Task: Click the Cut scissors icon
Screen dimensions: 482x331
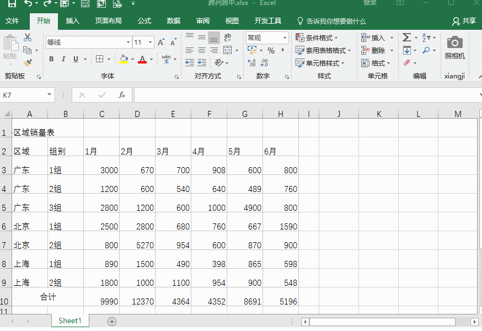Action: coord(28,38)
